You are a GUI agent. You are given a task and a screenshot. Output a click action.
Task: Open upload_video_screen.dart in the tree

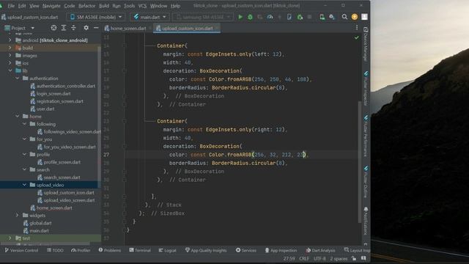[x=69, y=200]
